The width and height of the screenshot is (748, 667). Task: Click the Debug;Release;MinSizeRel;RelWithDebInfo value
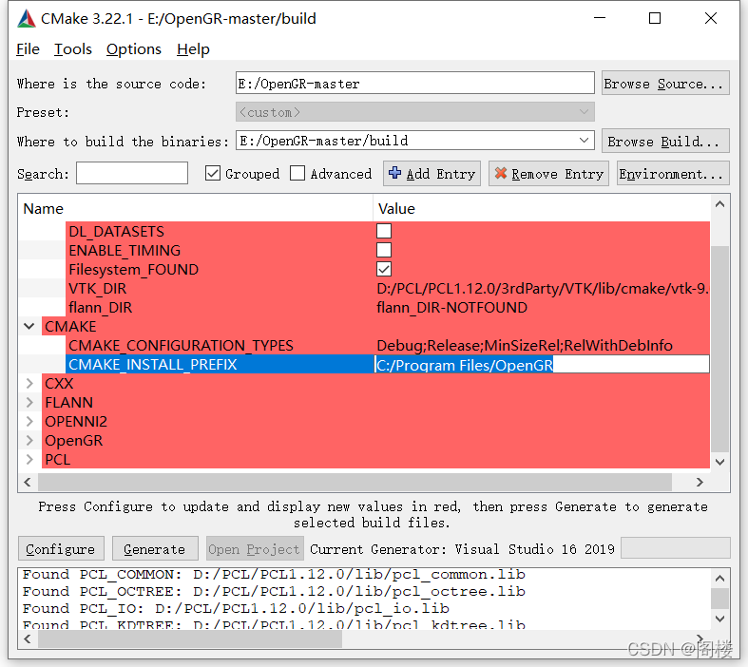pos(525,345)
